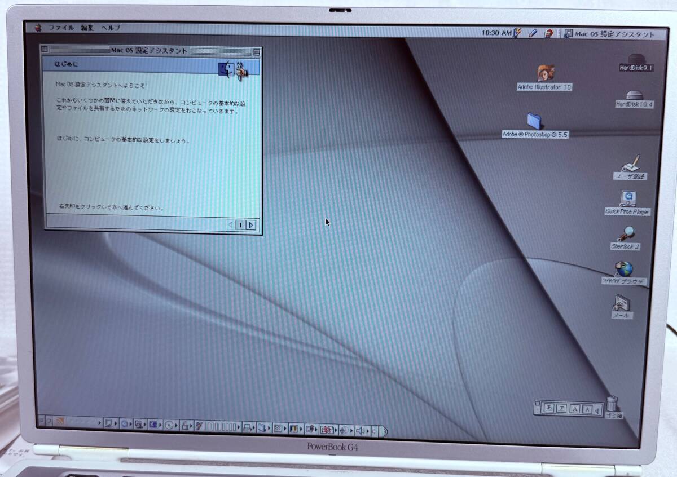Open the ヘルプ menu
The image size is (677, 477).
click(x=111, y=28)
